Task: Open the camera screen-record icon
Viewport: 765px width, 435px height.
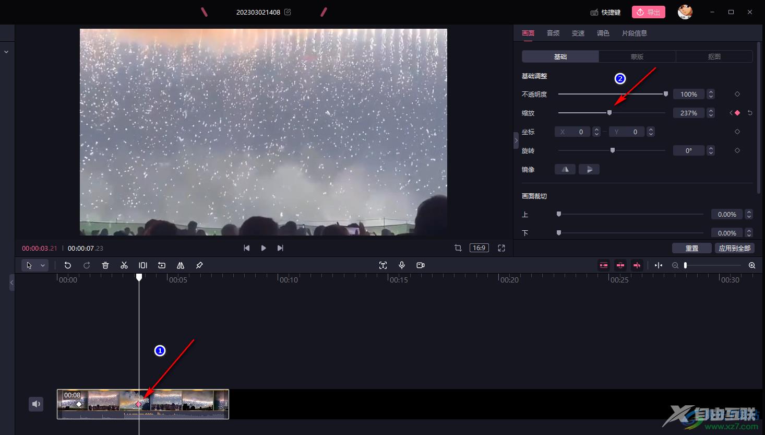Action: tap(421, 265)
